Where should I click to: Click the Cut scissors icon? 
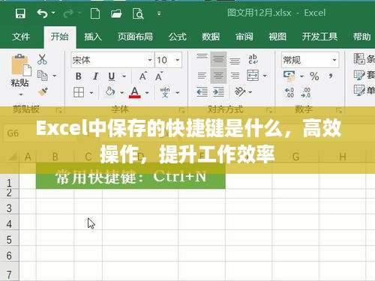pyautogui.click(x=42, y=59)
